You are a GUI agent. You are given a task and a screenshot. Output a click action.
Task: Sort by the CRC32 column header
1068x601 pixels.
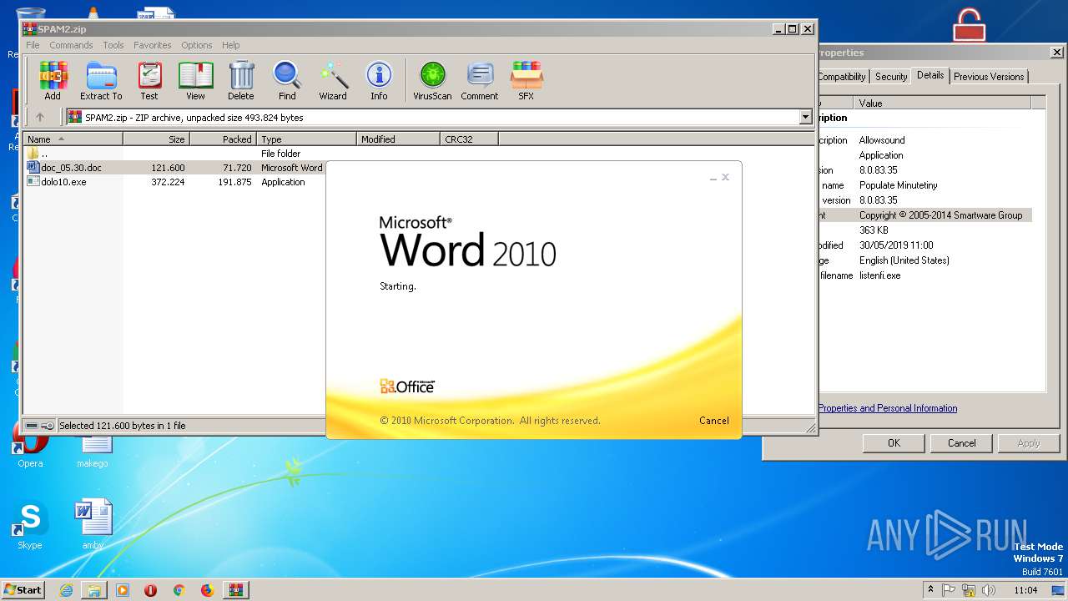469,139
